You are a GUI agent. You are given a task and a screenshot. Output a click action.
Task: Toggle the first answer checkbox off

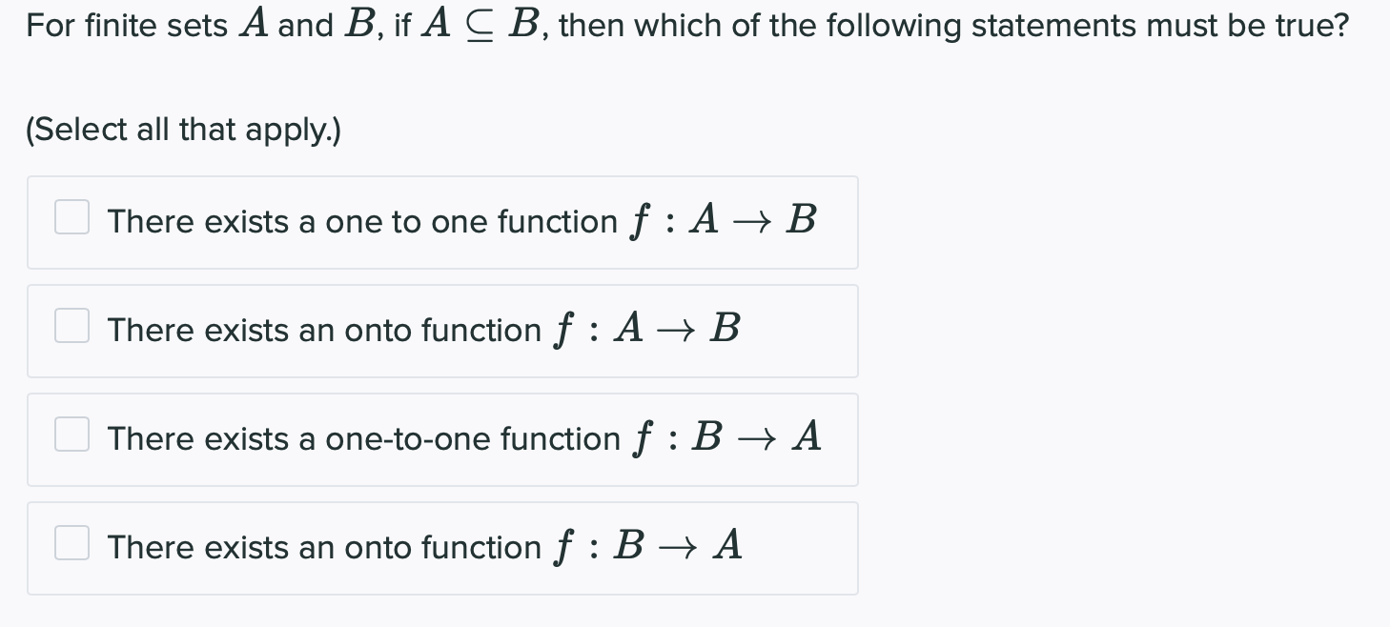click(x=72, y=217)
